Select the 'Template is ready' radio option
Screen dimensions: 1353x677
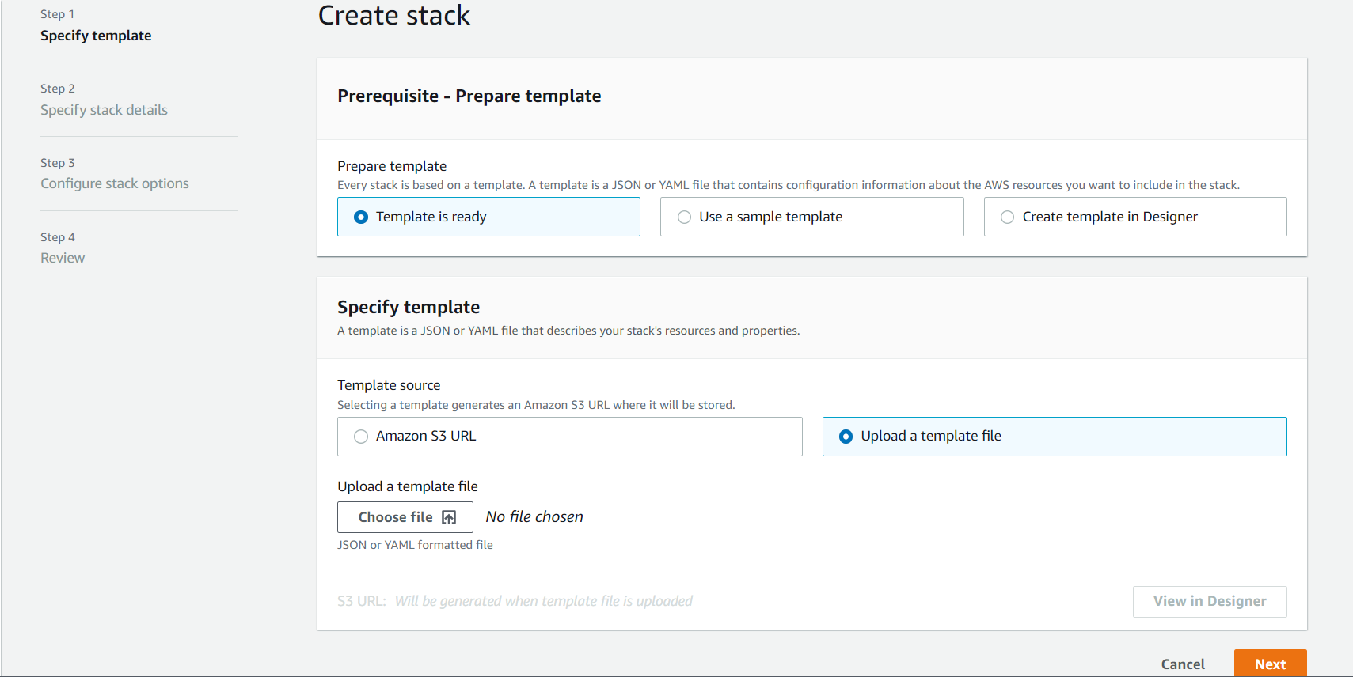click(x=488, y=217)
